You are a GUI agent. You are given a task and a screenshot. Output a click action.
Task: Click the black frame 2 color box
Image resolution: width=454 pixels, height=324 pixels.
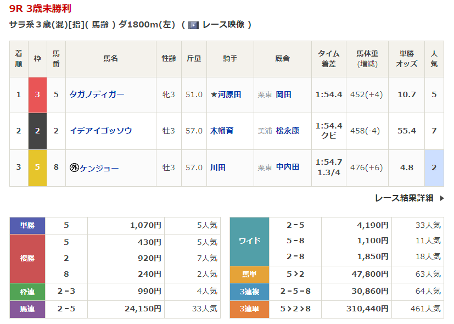coord(37,131)
